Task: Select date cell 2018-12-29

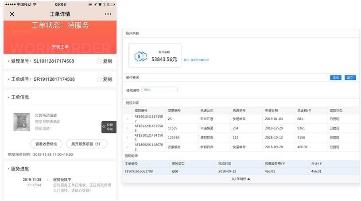Action: coord(274,128)
